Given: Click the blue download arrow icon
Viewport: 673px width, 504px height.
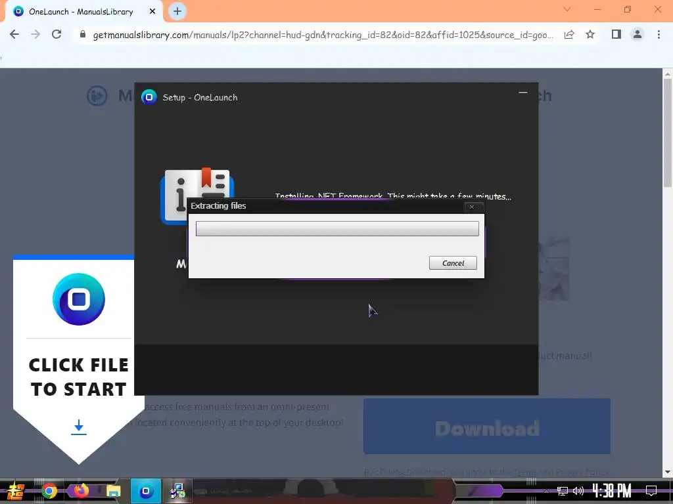Looking at the screenshot, I should pos(79,427).
